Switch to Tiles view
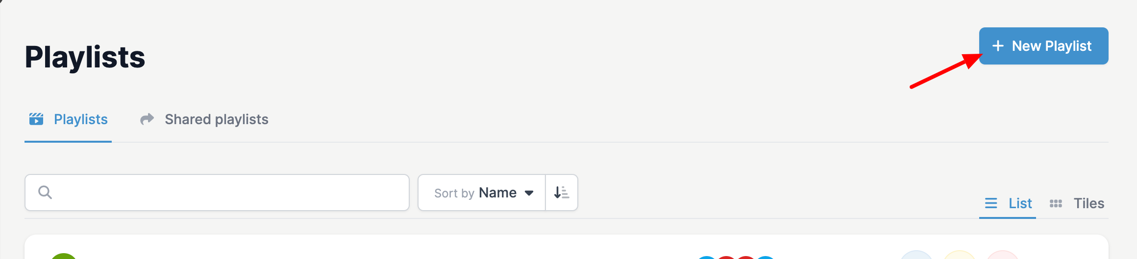 click(x=1077, y=203)
